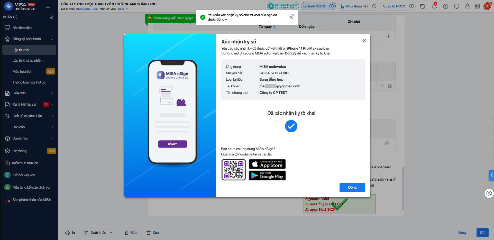Click the App Store download badge

[x=267, y=164]
